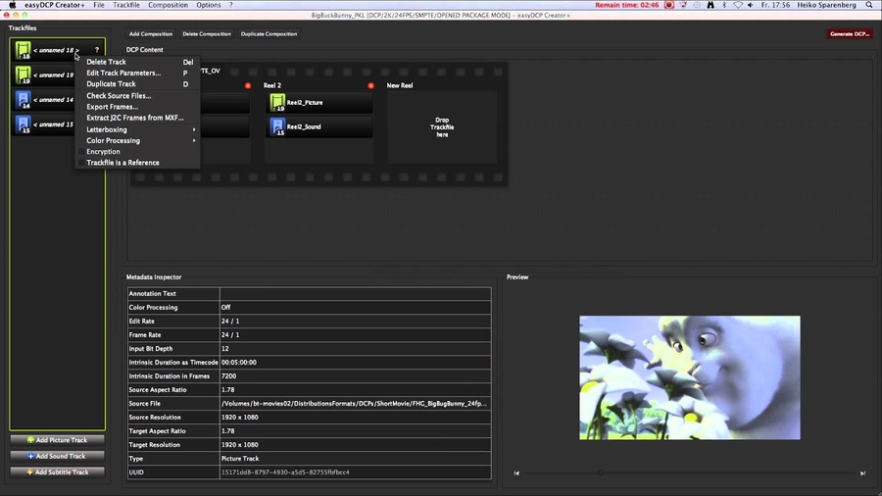Screen dimensions: 882x496
Task: Select the picture trackfile icon numbered 18
Action: click(x=24, y=50)
